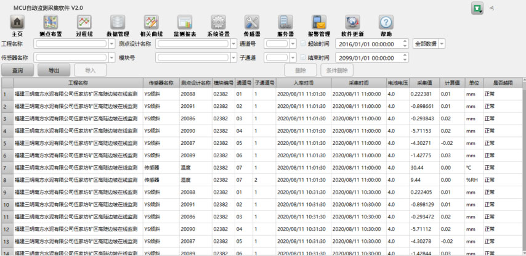
Task: Expand the 测点设计名称 dropdown arrow
Action: (234, 44)
